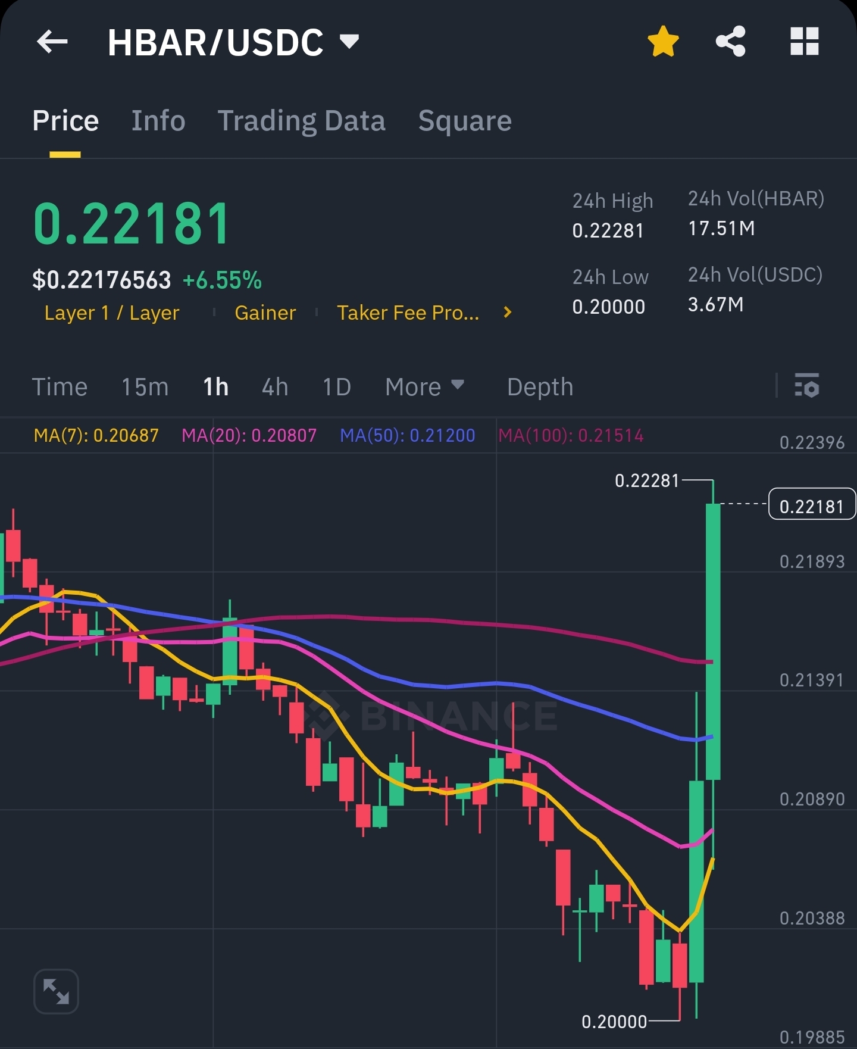Tap the back arrow icon

coord(52,42)
